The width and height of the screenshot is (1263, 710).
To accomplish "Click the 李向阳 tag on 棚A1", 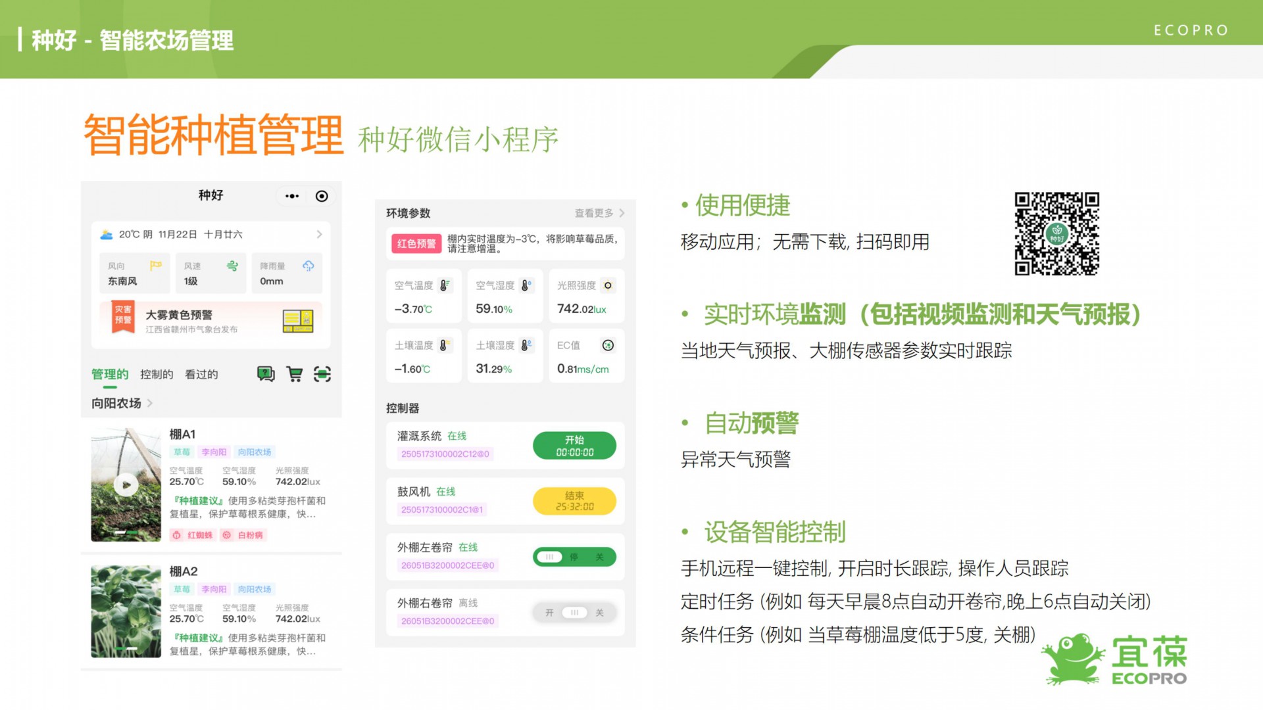I will pos(214,452).
